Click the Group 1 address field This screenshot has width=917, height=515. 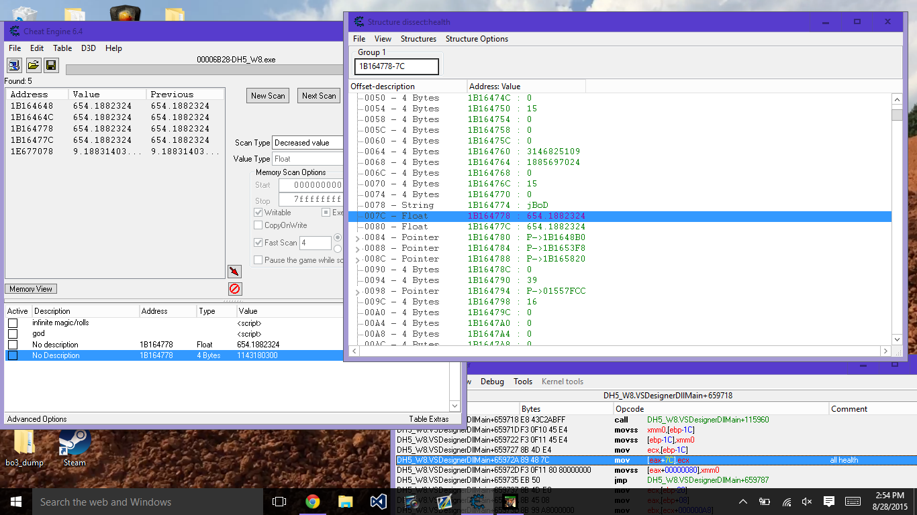pos(396,66)
